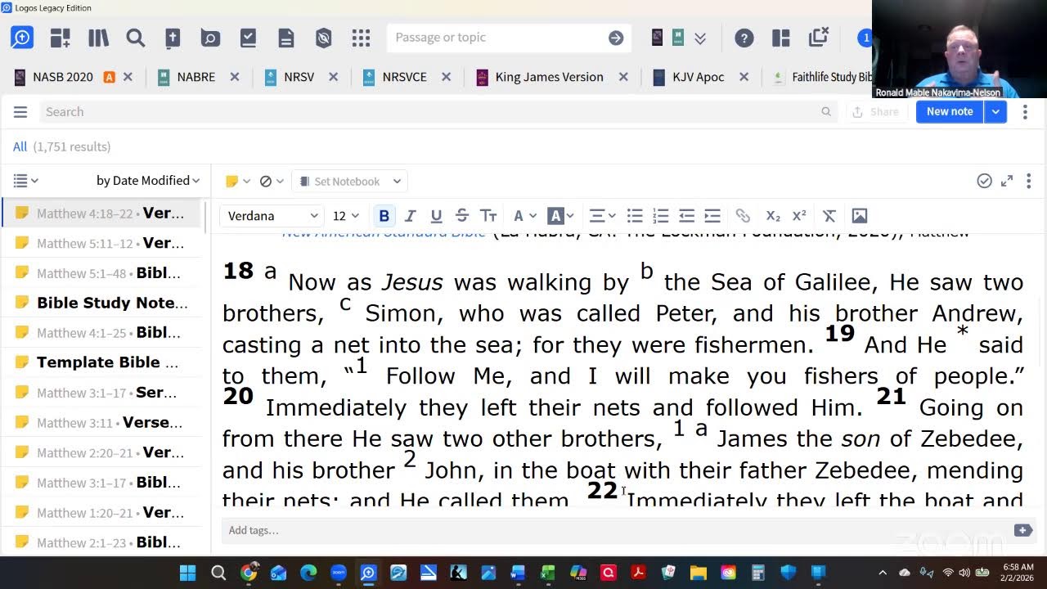Viewport: 1047px width, 589px height.
Task: Toggle small caps text formatting
Action: (488, 216)
